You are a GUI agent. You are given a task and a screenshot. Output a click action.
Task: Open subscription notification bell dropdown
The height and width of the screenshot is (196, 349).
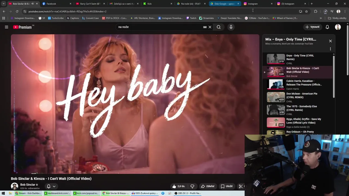(x=51, y=186)
